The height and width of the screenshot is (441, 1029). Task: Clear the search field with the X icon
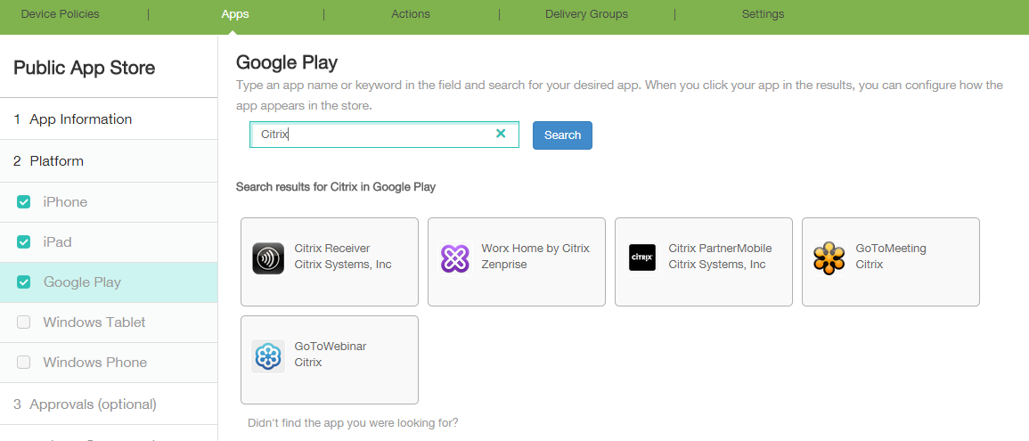click(501, 134)
